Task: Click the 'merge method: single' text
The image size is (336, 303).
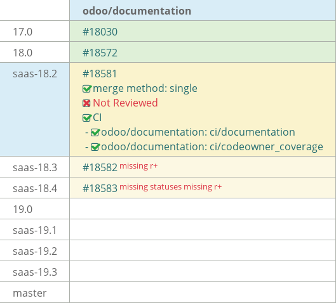Action: (x=145, y=89)
